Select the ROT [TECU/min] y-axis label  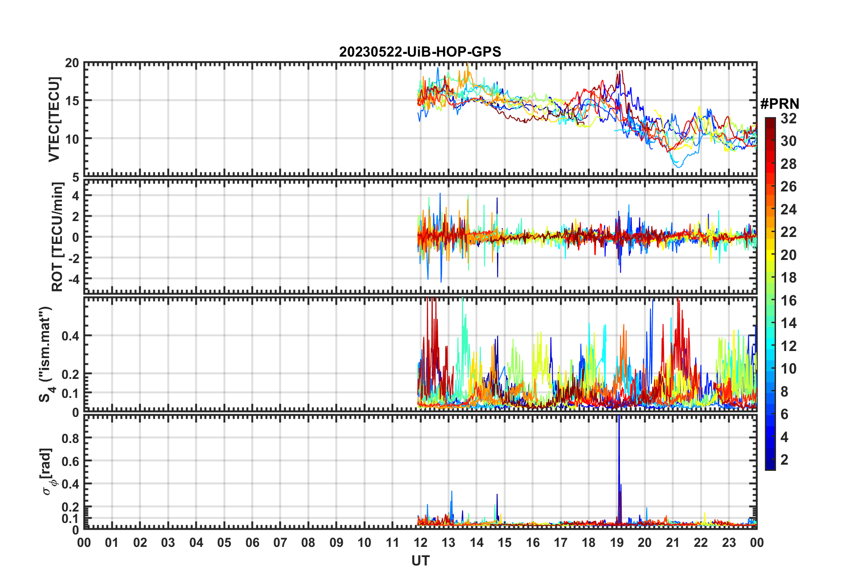[57, 237]
